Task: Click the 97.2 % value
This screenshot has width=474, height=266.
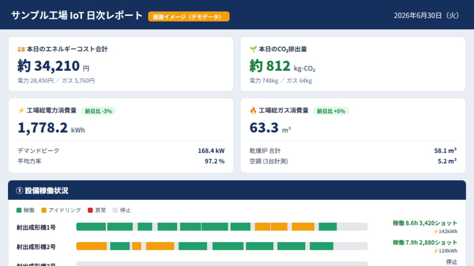Action: 214,161
